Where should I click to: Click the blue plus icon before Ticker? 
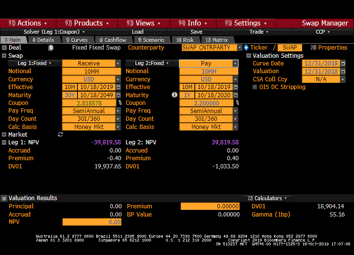pos(246,48)
